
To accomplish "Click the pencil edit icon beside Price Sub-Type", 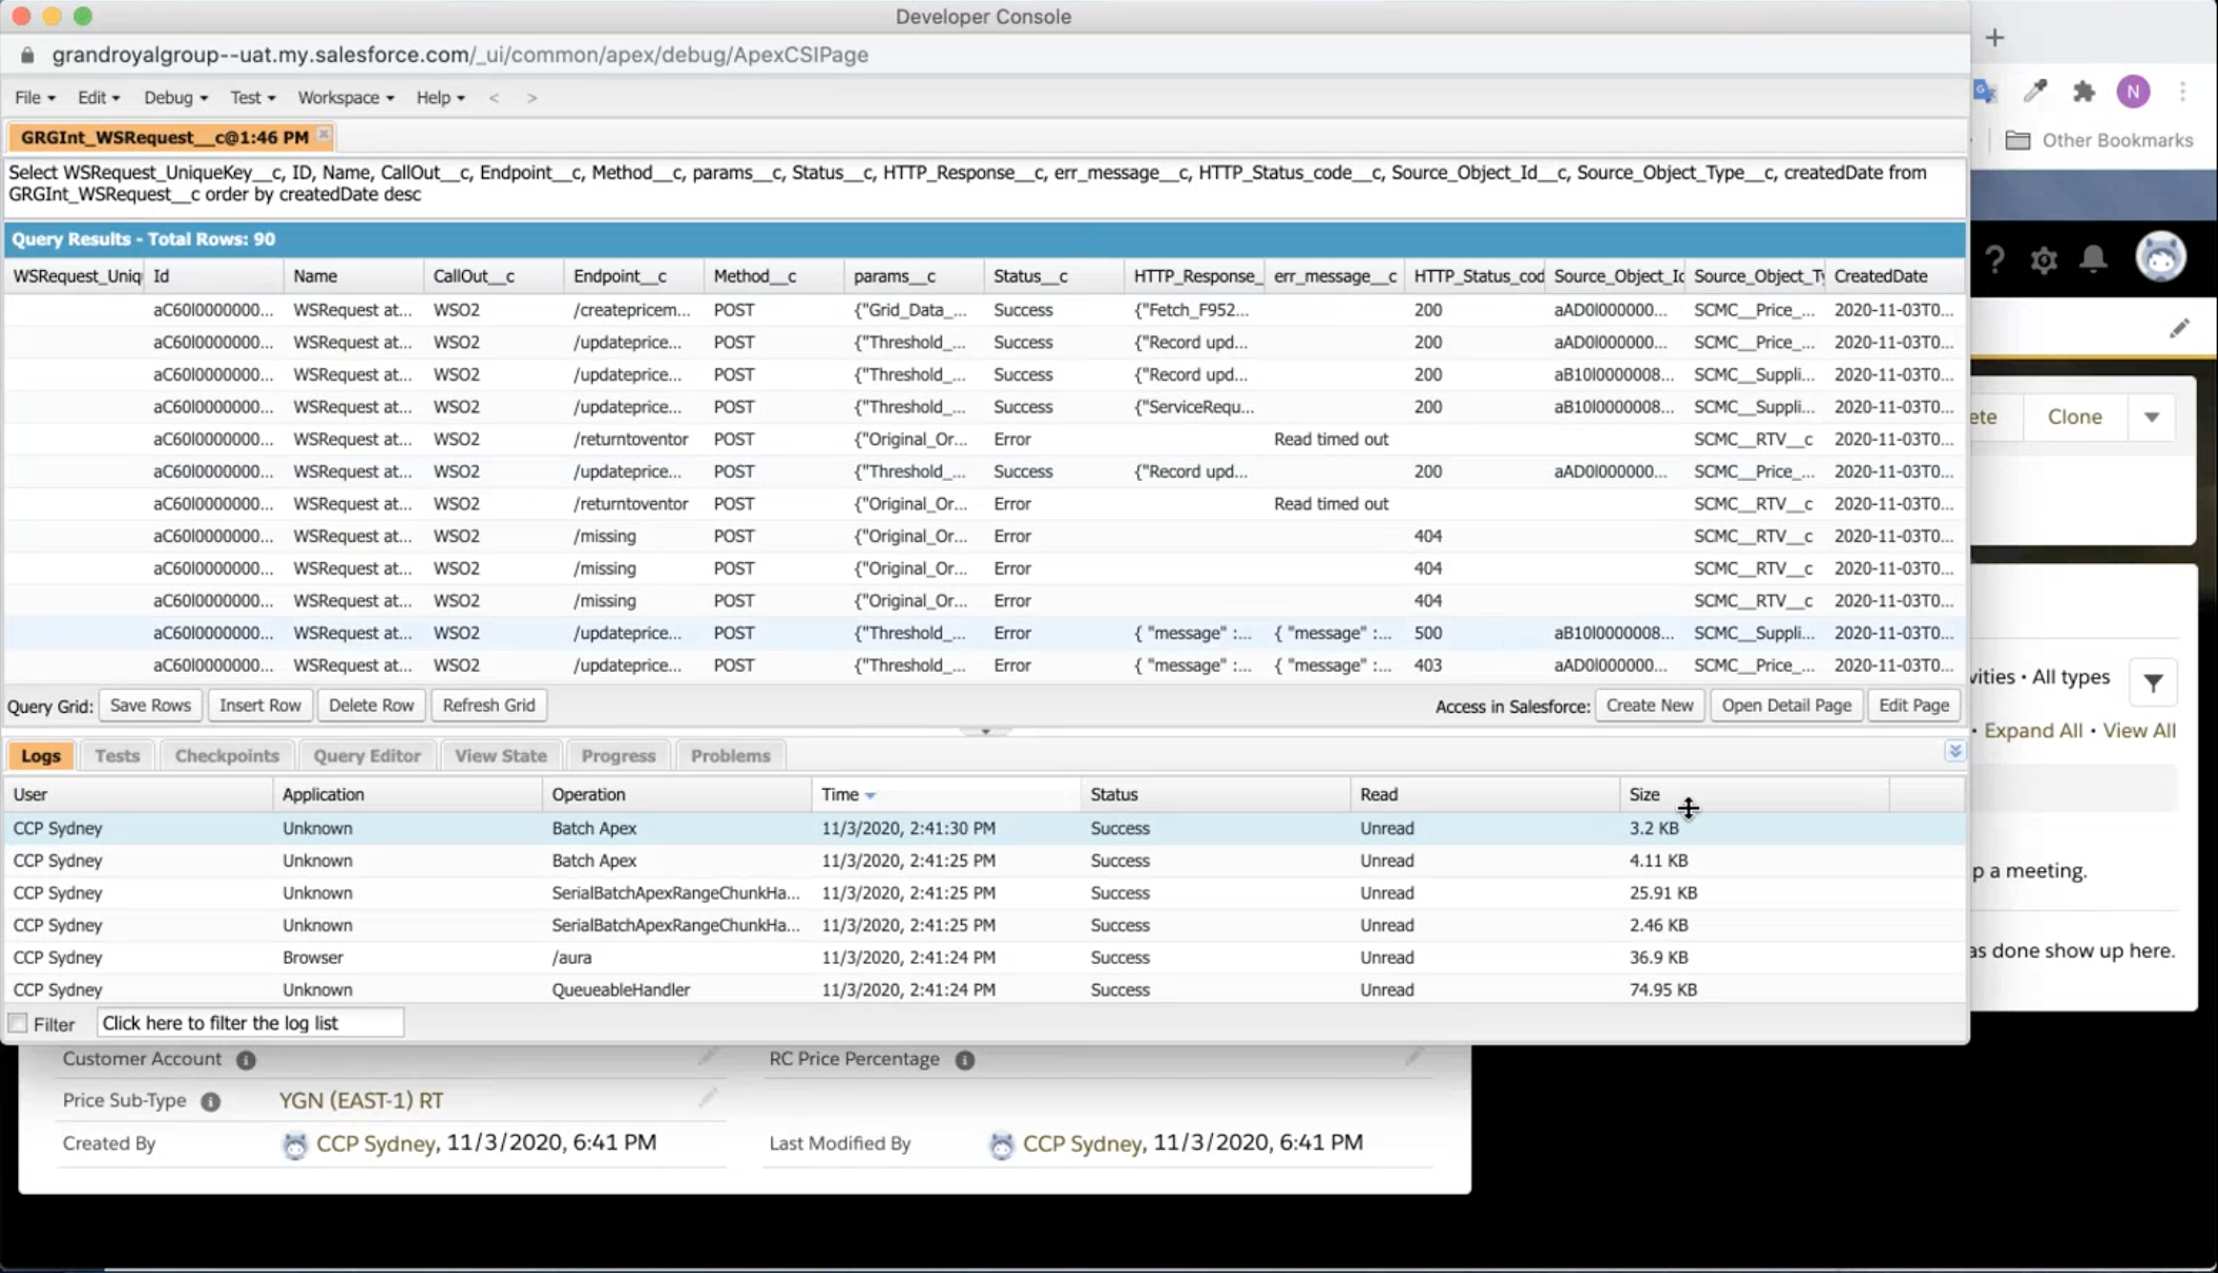I will pos(707,1097).
